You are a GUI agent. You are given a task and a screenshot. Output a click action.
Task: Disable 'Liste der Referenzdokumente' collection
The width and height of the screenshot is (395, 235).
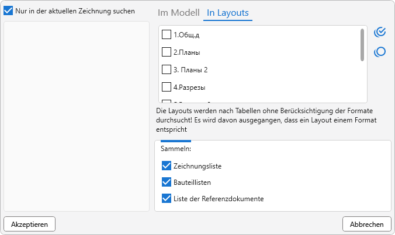[x=167, y=199]
